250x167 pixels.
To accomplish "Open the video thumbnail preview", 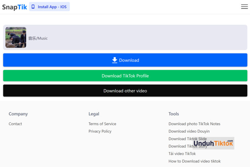I will (16, 38).
